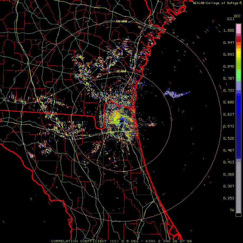This screenshot has height=243, width=243.
Task: Click the 0.627 scale value
Action: pos(229,114)
